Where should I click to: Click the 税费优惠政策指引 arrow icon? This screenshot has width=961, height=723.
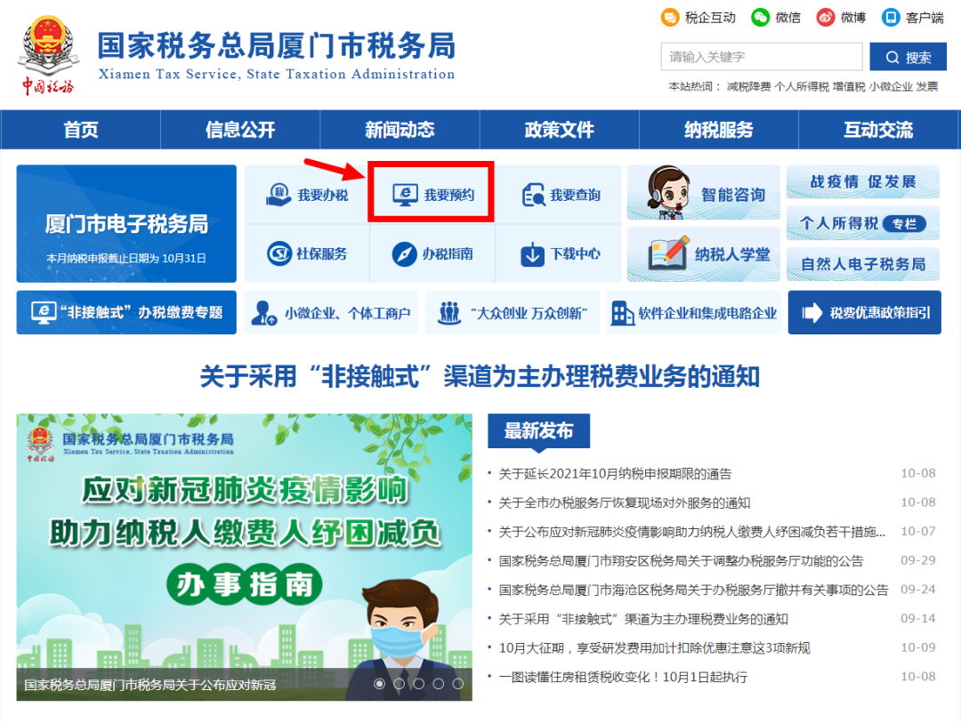pyautogui.click(x=812, y=312)
